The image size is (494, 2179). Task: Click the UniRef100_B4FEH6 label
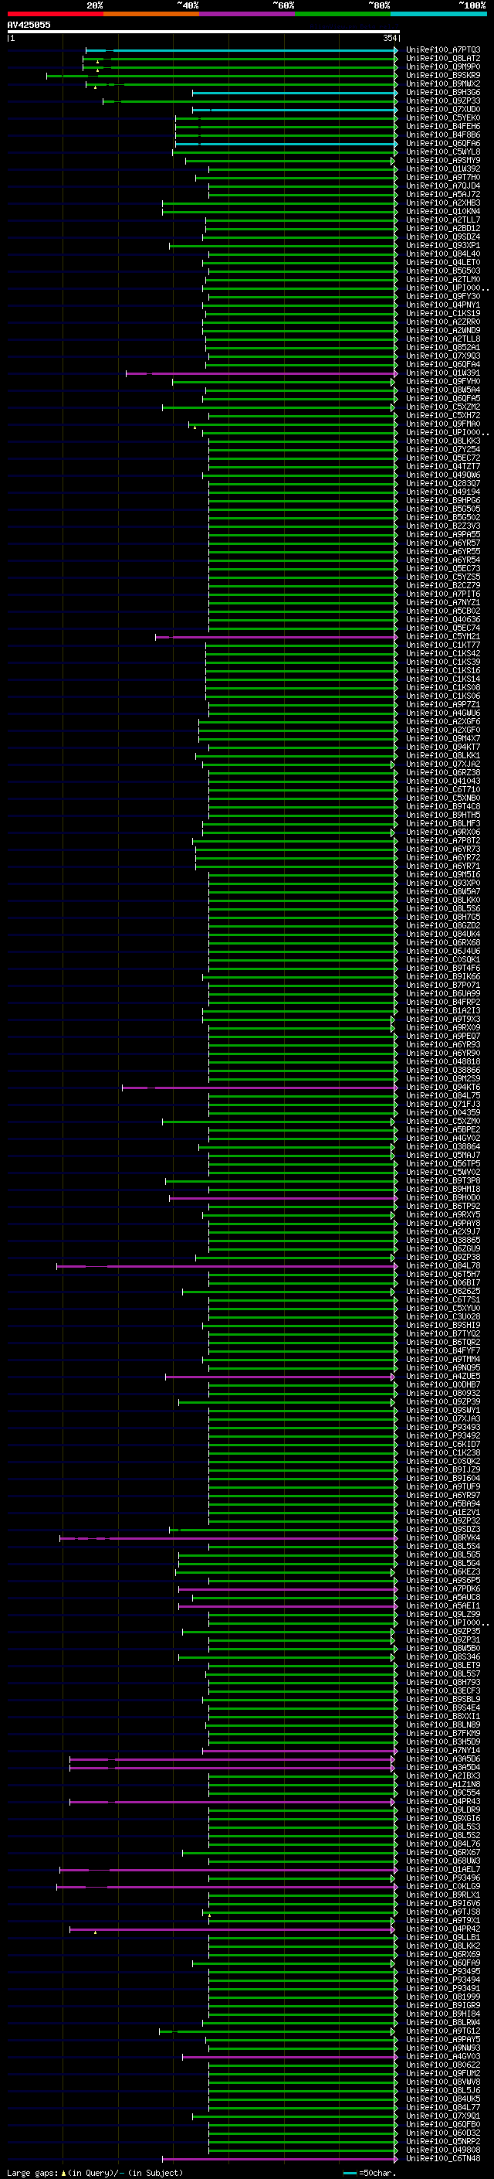(442, 126)
